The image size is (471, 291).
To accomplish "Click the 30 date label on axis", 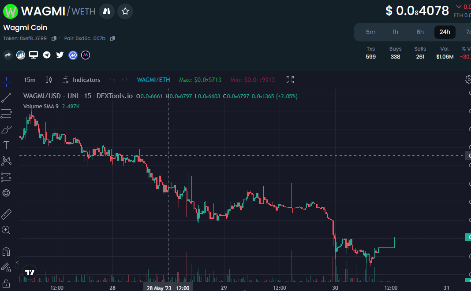I will point(335,288).
